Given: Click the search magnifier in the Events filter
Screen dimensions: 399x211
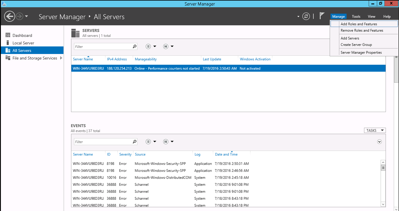Looking at the screenshot, I should pos(135,142).
